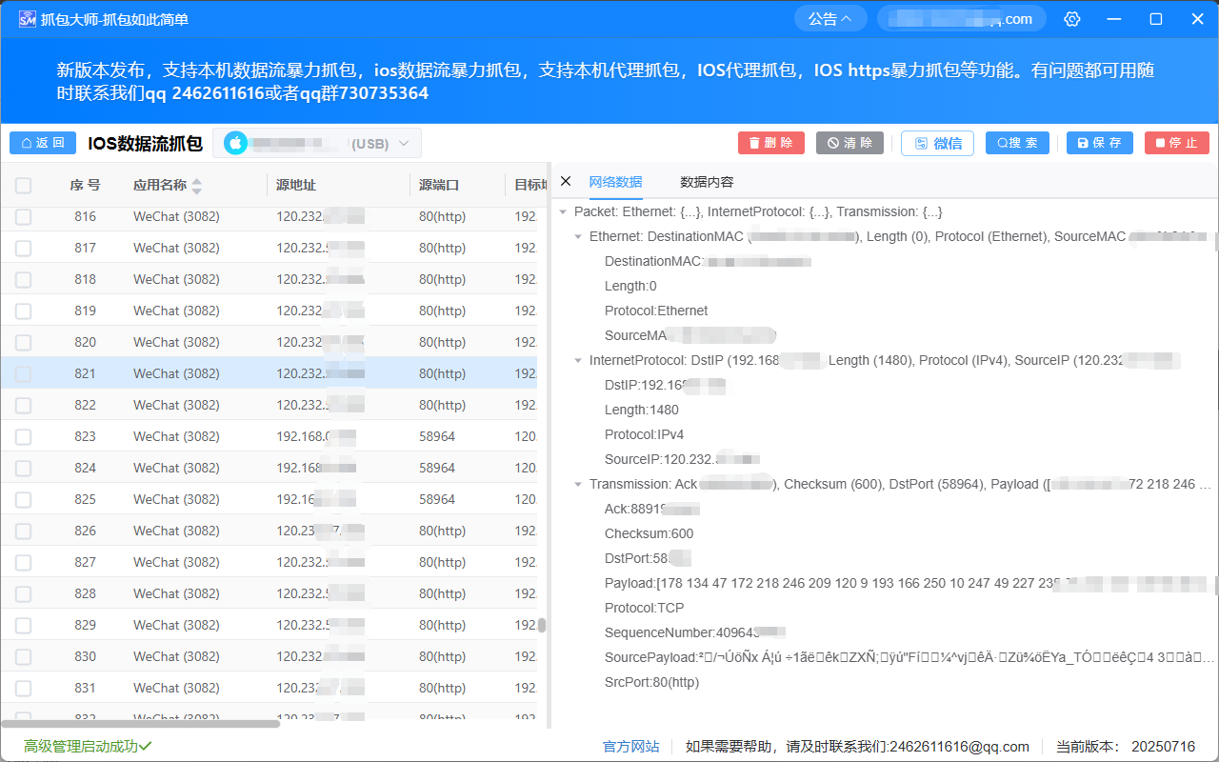Viewport: 1219px width, 762px height.
Task: Open the 公告 announcement dropdown
Action: 830,19
